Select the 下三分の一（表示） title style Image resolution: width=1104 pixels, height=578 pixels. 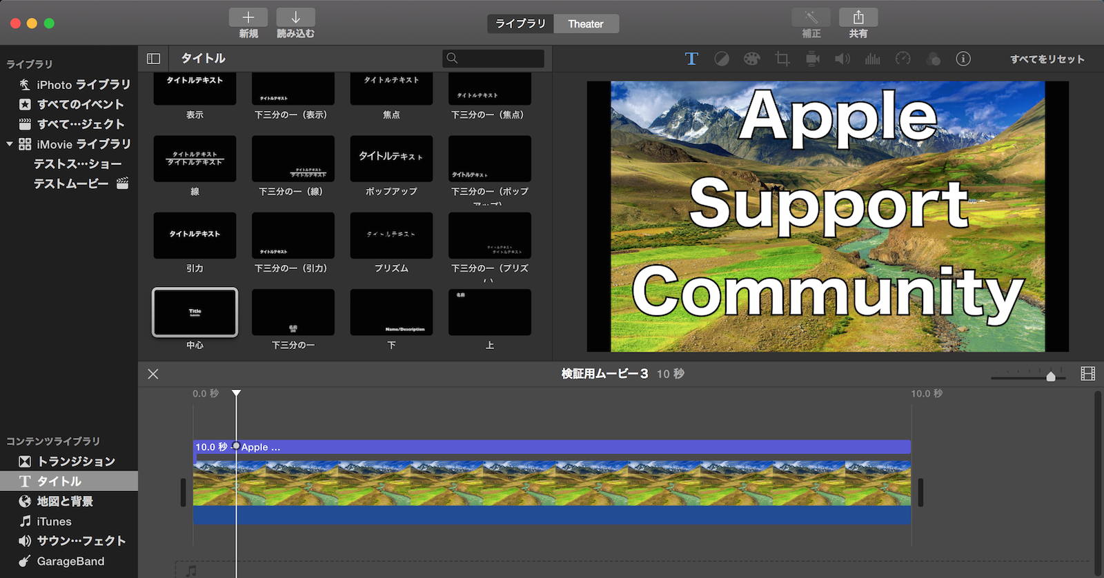click(293, 89)
